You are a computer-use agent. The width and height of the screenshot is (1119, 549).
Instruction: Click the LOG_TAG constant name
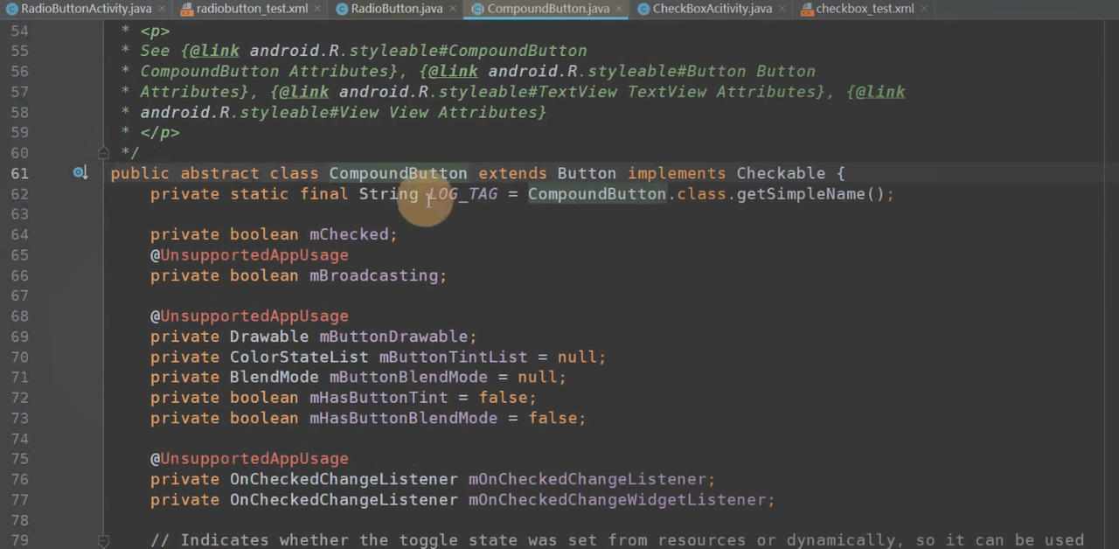pyautogui.click(x=462, y=194)
